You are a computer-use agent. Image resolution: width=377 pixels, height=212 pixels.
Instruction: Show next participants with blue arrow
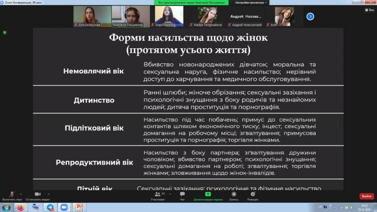click(310, 16)
